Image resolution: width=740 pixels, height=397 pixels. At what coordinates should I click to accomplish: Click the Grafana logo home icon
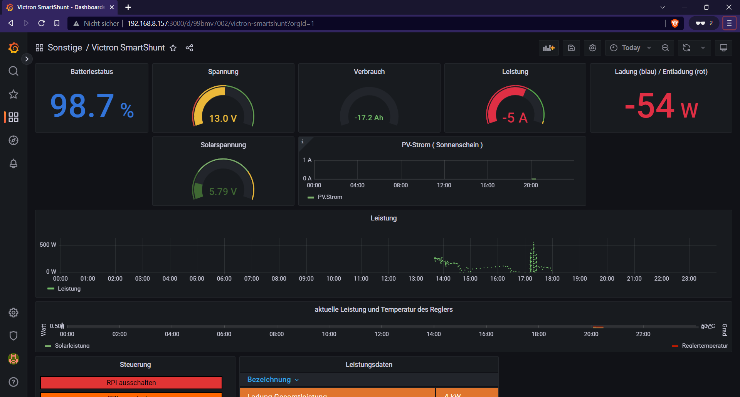(13, 48)
